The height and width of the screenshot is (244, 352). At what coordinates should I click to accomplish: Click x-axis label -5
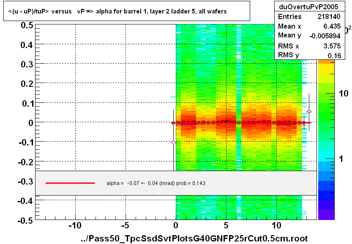point(125,225)
